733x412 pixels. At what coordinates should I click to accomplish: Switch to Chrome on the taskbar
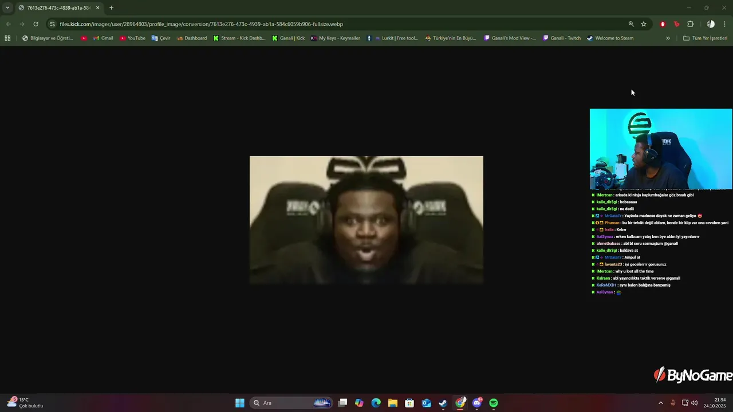(460, 403)
